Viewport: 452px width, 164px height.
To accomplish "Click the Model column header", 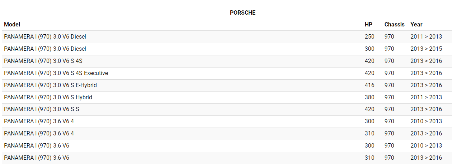I will click(x=12, y=25).
